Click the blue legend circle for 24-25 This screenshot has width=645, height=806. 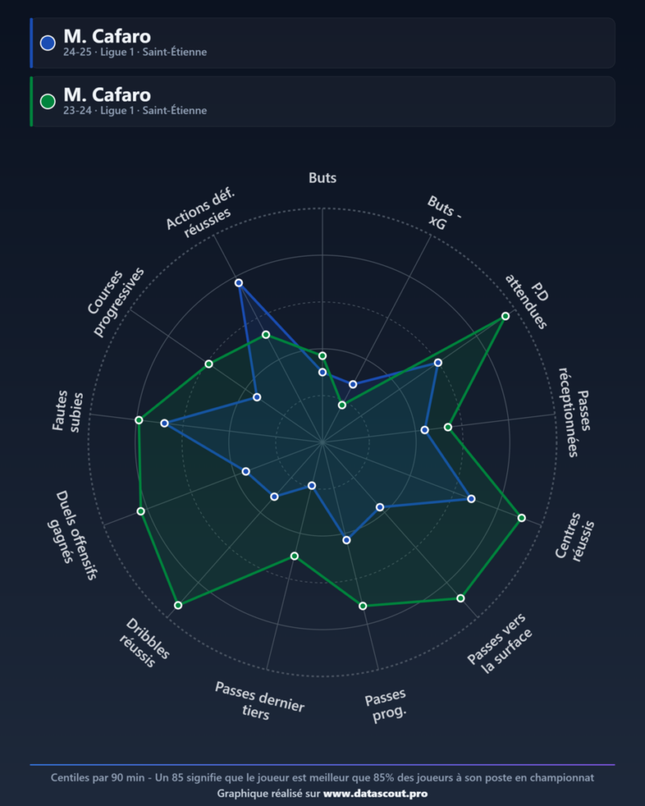(x=48, y=43)
